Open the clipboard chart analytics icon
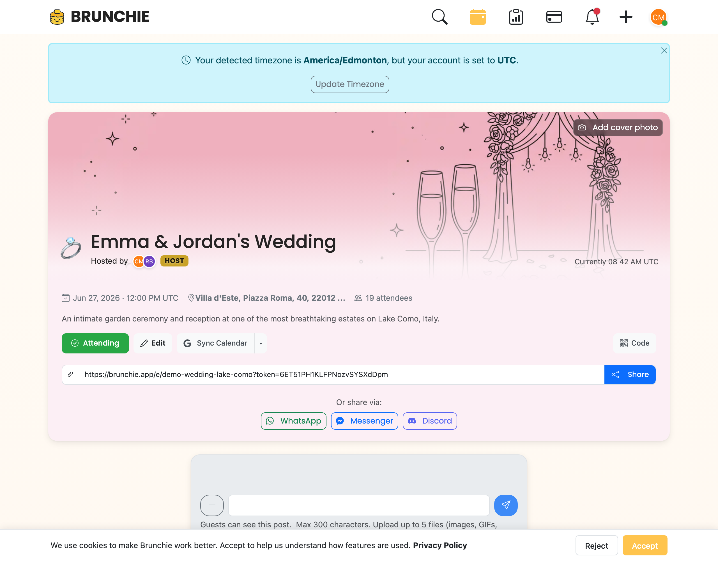The image size is (718, 561). coord(516,17)
